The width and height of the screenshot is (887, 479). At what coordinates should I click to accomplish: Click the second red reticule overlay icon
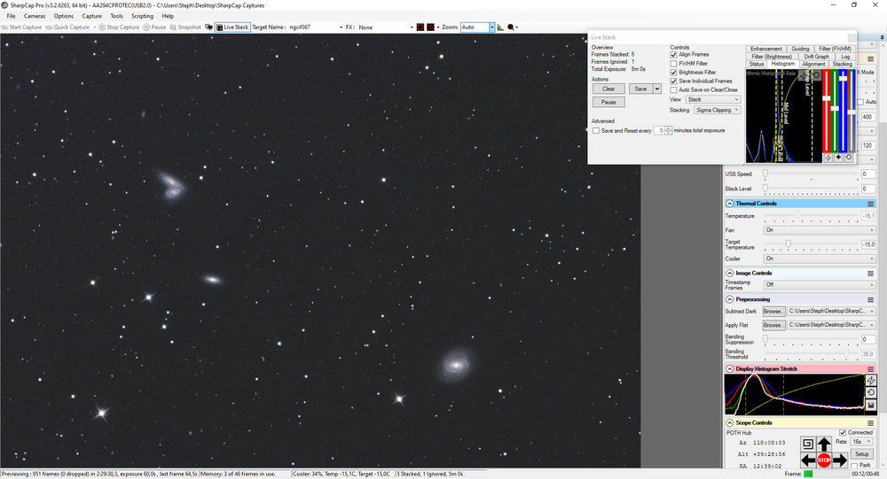pyautogui.click(x=430, y=27)
